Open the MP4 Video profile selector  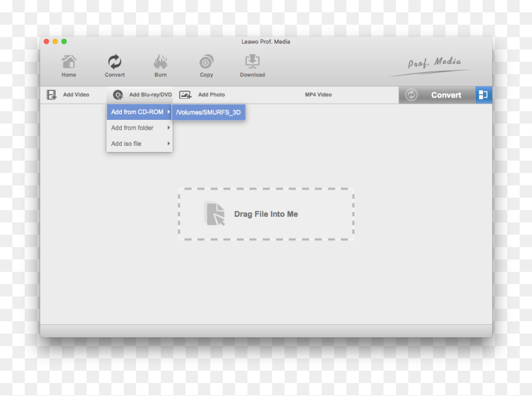(318, 95)
